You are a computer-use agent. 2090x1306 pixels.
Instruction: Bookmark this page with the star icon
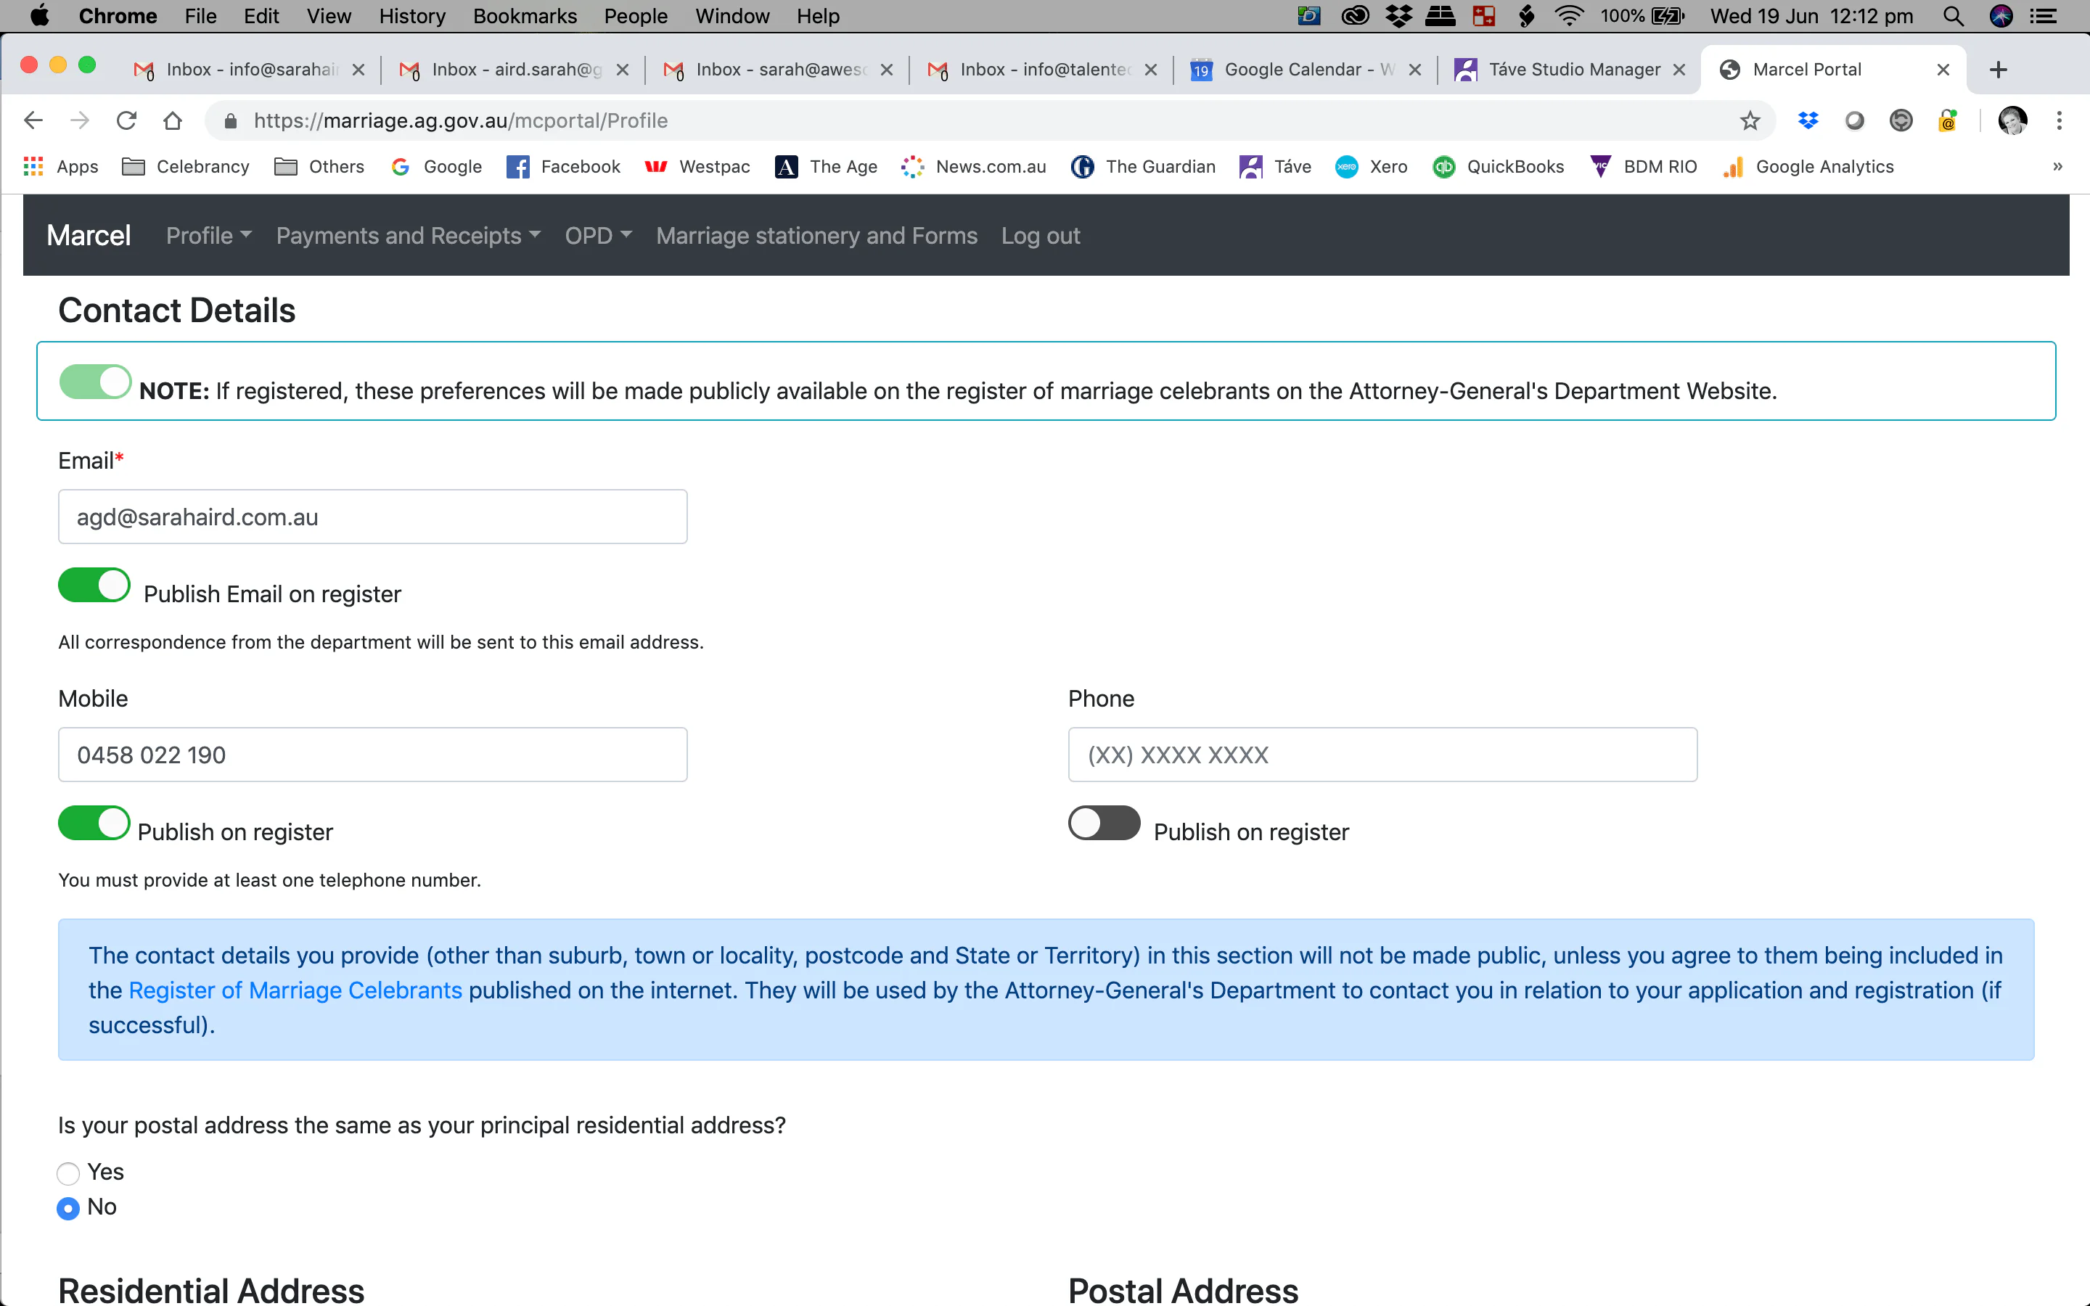click(1750, 120)
